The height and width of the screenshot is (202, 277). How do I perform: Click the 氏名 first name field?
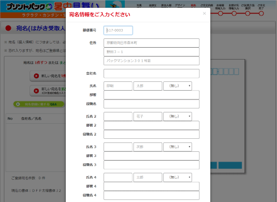(x=148, y=86)
